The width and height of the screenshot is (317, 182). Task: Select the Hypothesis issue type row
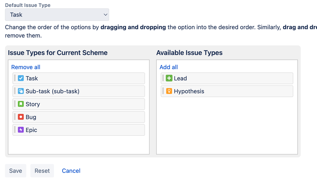coord(227,91)
